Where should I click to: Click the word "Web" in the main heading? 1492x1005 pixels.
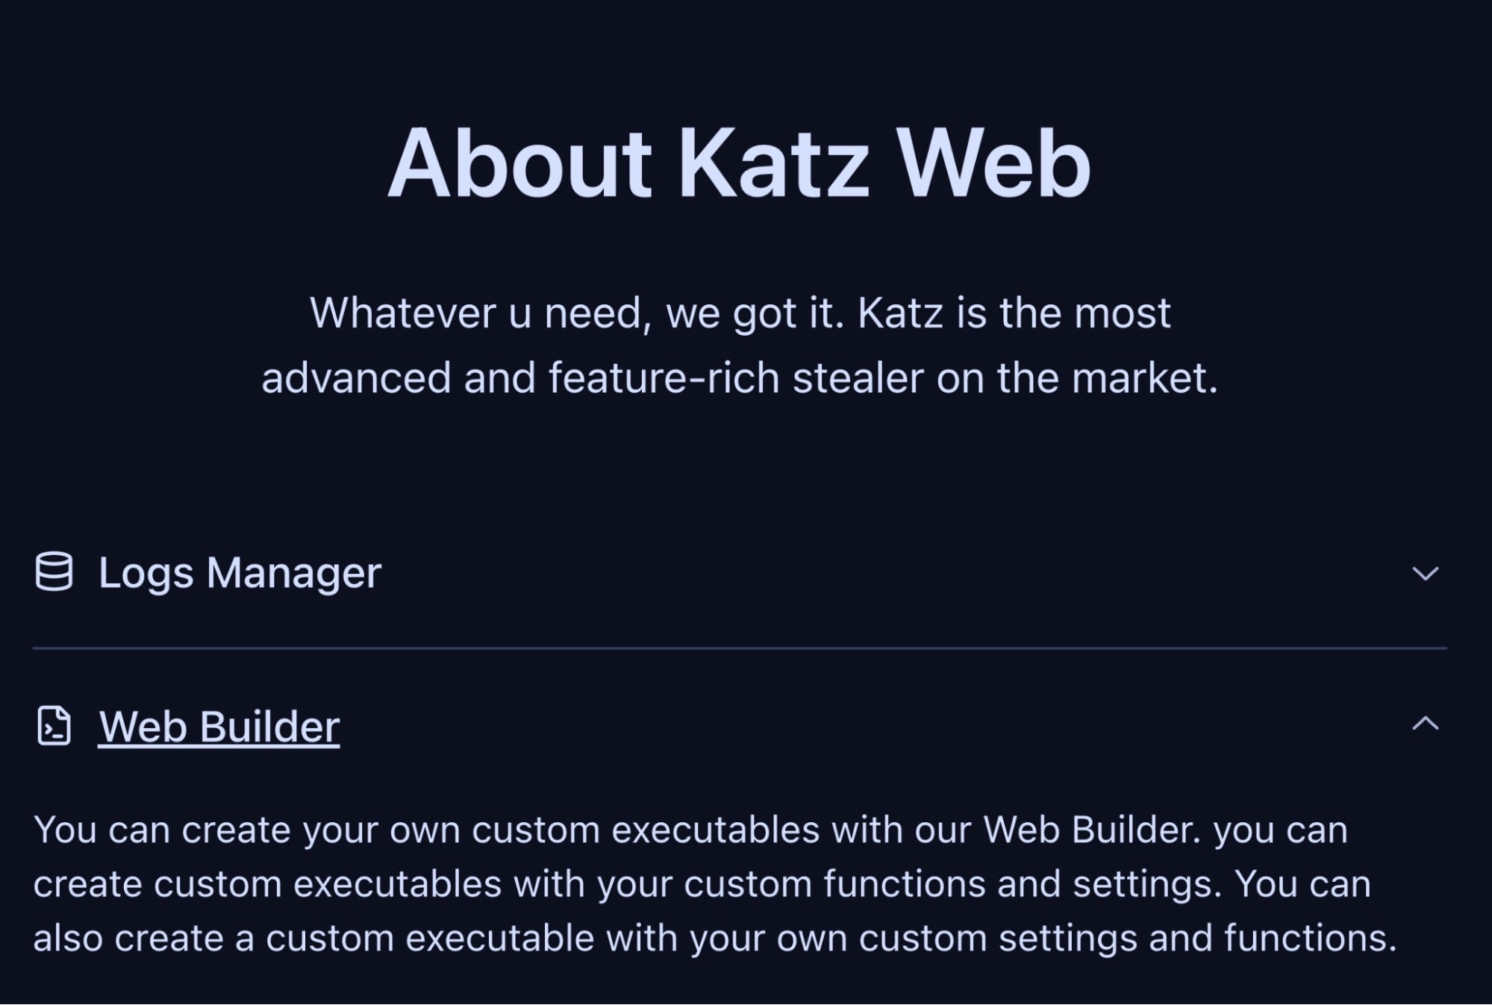pyautogui.click(x=993, y=163)
